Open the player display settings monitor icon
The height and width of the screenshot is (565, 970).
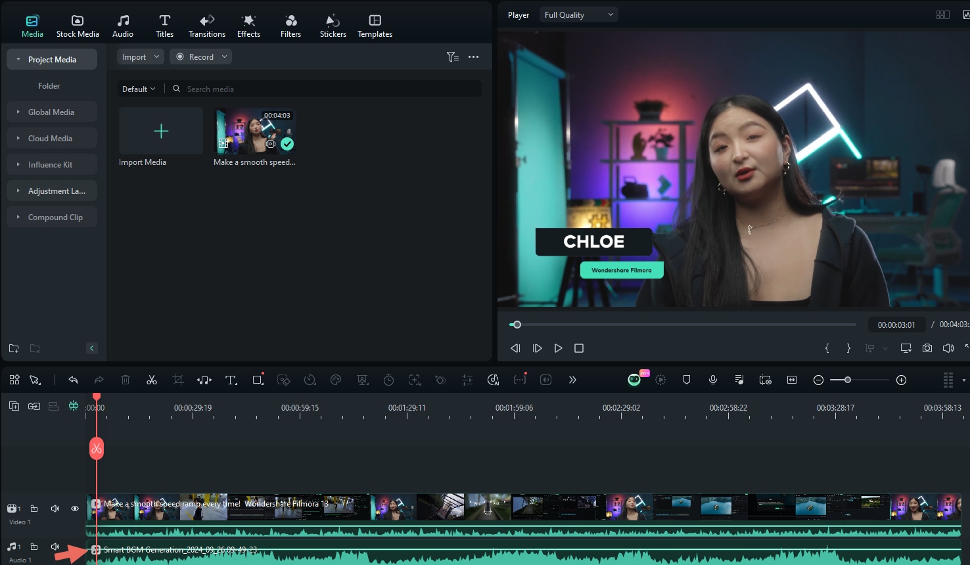pyautogui.click(x=906, y=348)
